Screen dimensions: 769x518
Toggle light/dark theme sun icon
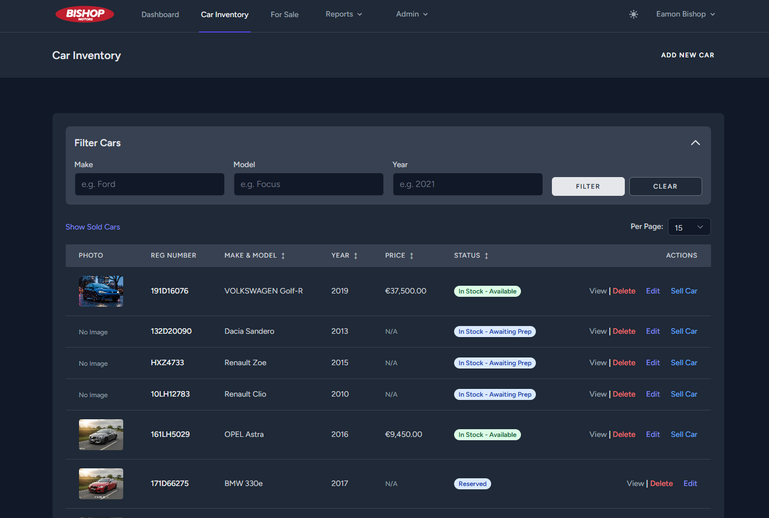[634, 14]
